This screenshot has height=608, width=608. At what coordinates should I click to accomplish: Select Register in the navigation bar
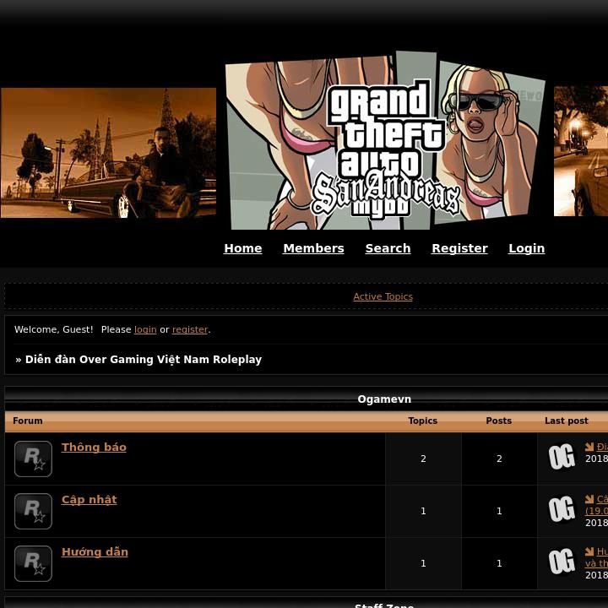tap(459, 248)
